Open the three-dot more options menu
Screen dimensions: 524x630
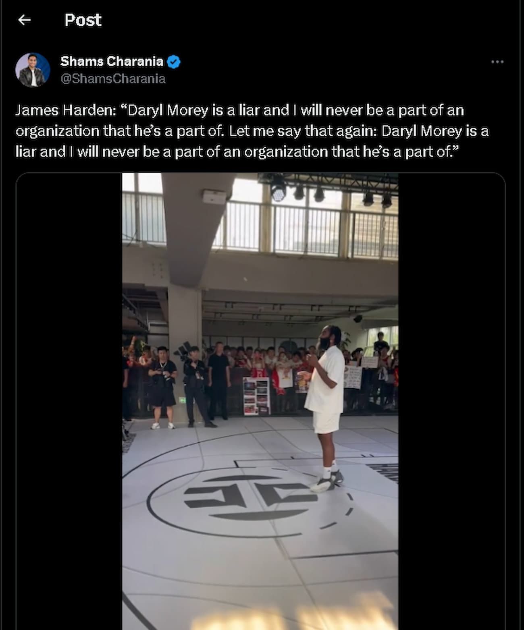point(497,62)
